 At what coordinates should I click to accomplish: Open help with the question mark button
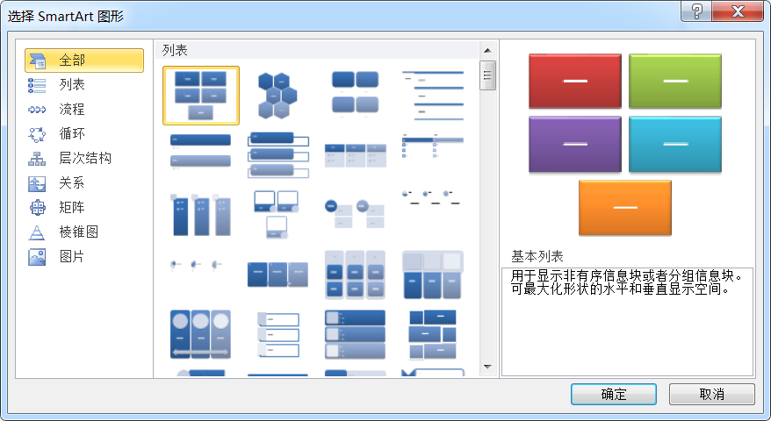click(696, 11)
